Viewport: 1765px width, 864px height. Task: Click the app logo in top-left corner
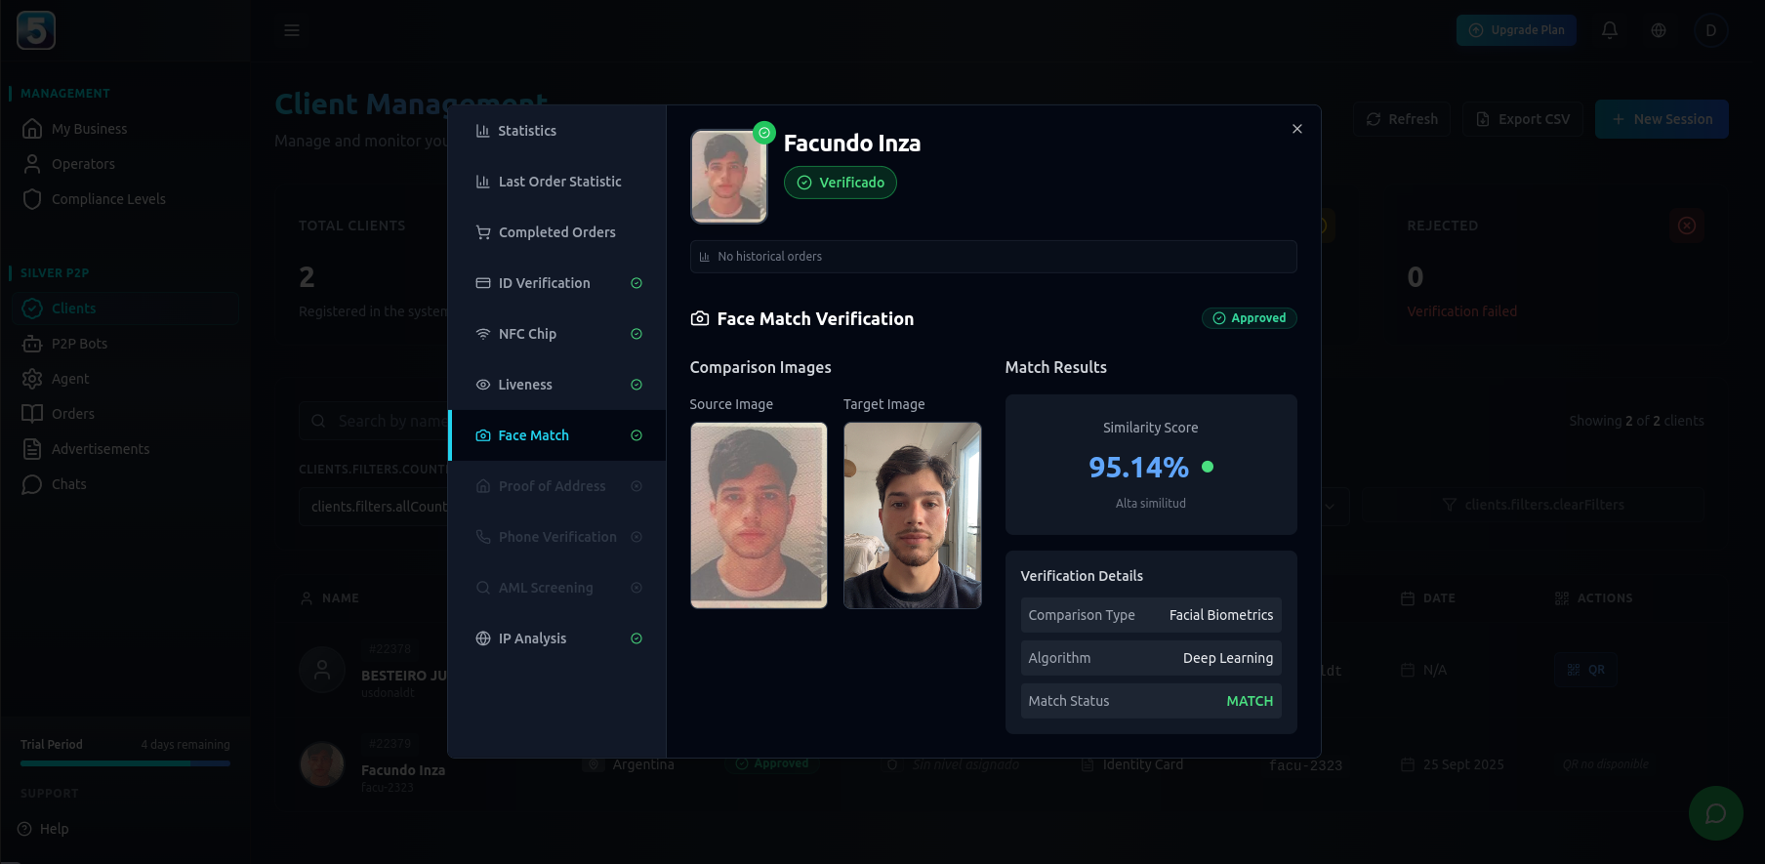36,30
